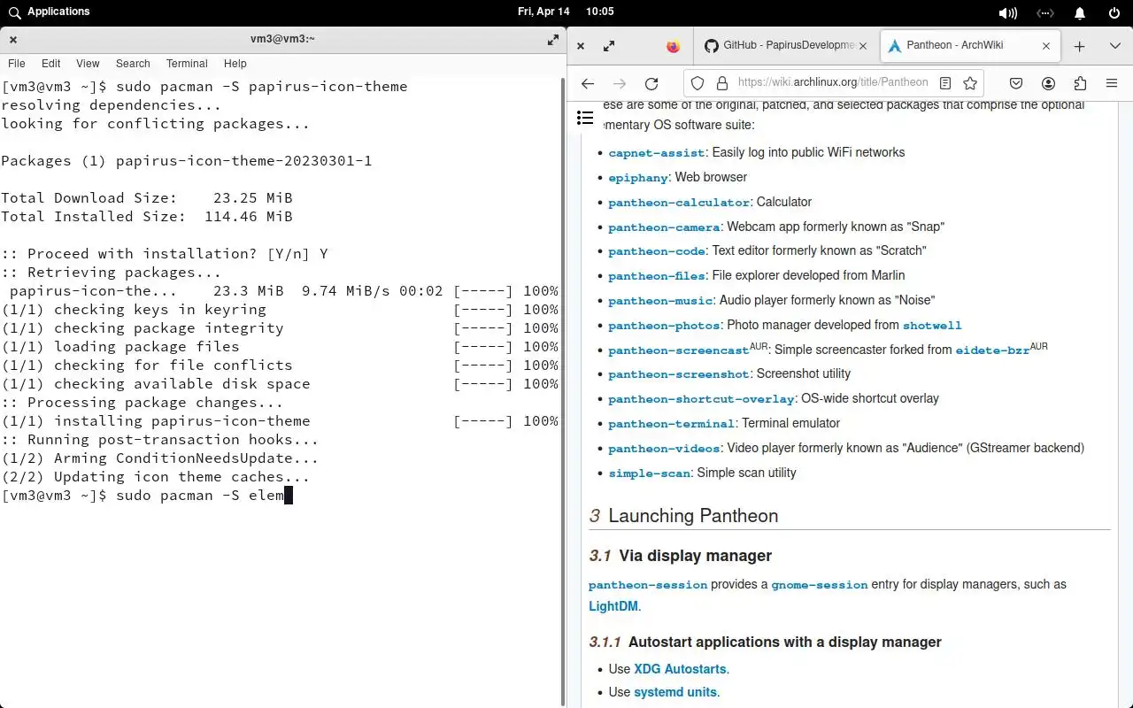
Task: Open the shotwell package link
Action: 932,326
